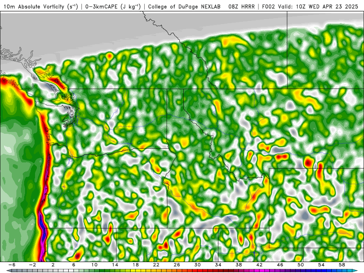Click the '0-3kmCAPE (J kg⁻¹)' title text

tap(113, 7)
